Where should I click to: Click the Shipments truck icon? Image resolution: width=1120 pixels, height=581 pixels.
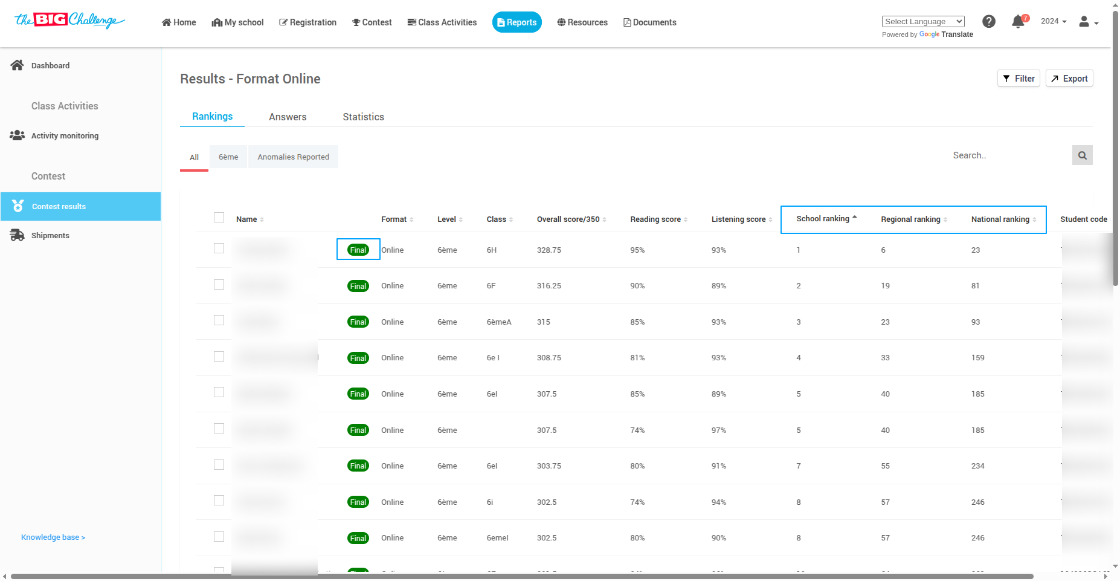[x=17, y=235]
